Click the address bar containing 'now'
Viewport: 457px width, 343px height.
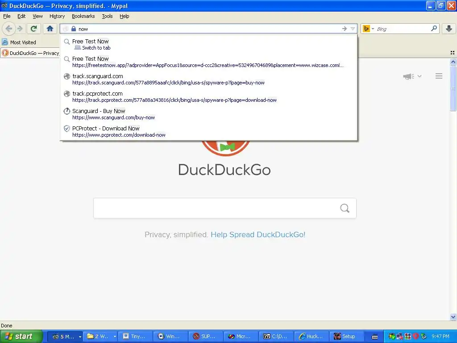pyautogui.click(x=208, y=29)
